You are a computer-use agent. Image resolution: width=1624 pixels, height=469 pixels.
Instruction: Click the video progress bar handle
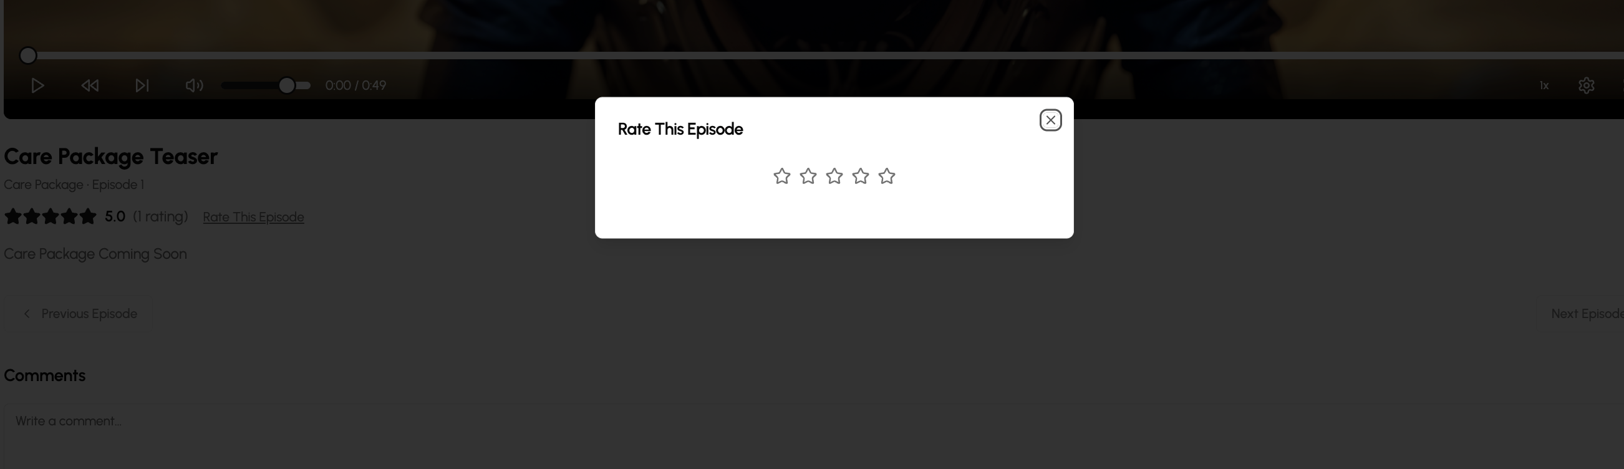point(27,56)
